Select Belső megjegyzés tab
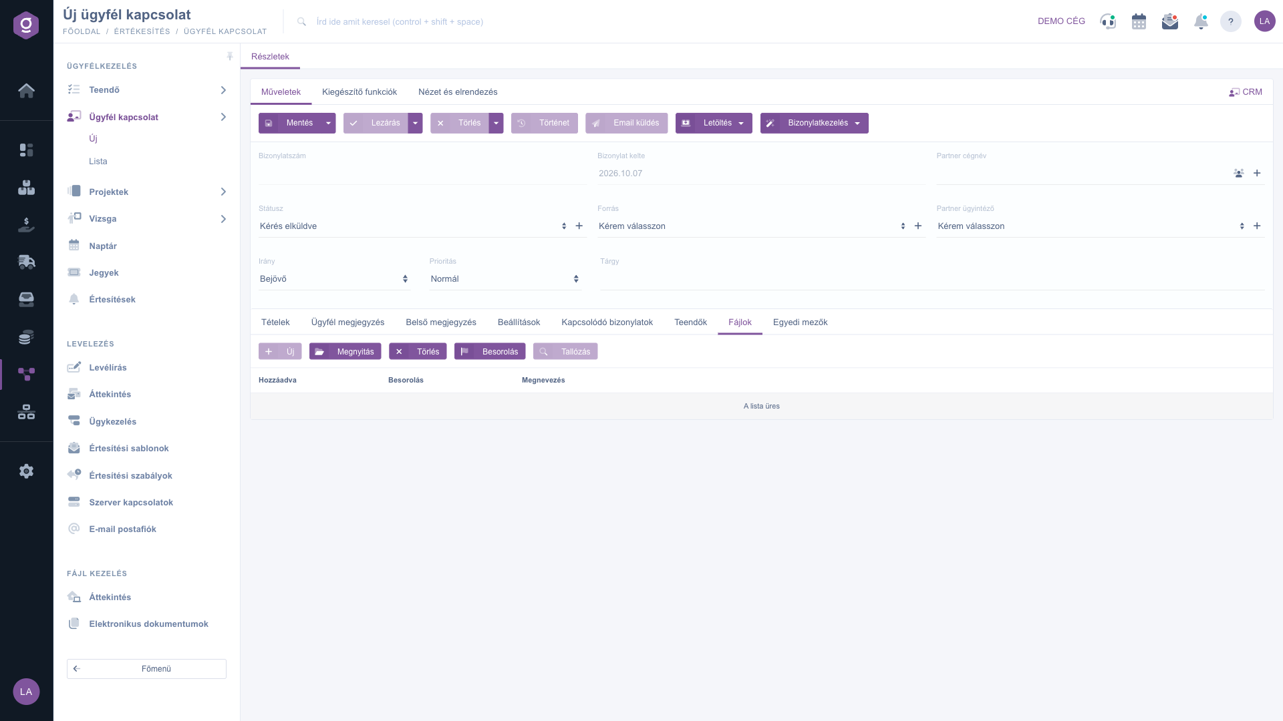Image resolution: width=1283 pixels, height=721 pixels. (441, 322)
